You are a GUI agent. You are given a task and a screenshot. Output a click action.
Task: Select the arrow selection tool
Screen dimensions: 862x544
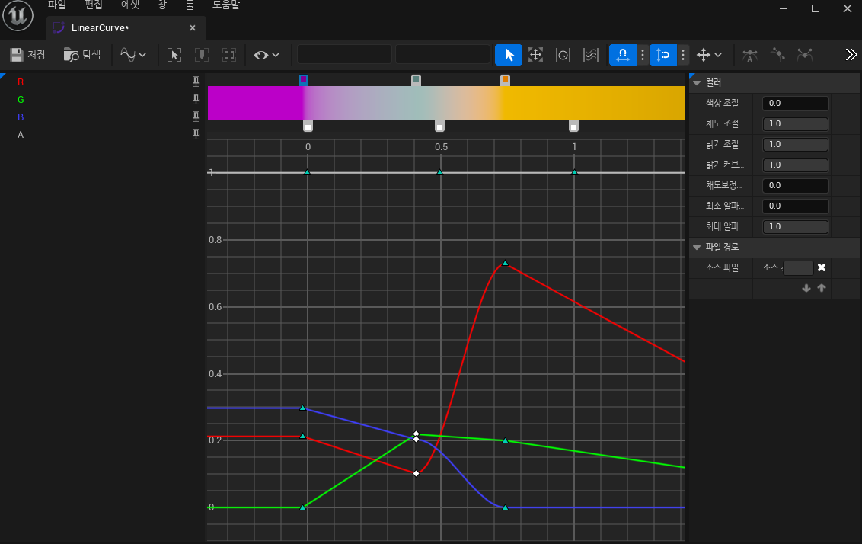coord(509,55)
